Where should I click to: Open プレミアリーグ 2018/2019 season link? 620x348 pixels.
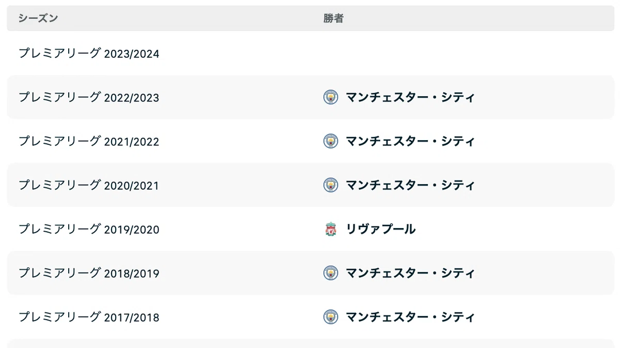pyautogui.click(x=89, y=273)
